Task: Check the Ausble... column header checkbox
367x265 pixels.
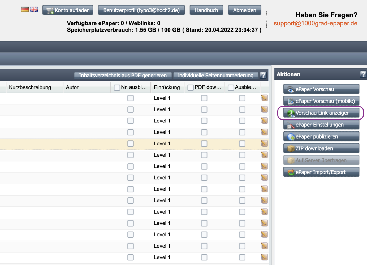Action: (x=231, y=87)
